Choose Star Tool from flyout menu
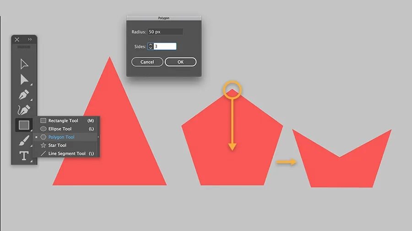412x231 pixels. (67, 145)
